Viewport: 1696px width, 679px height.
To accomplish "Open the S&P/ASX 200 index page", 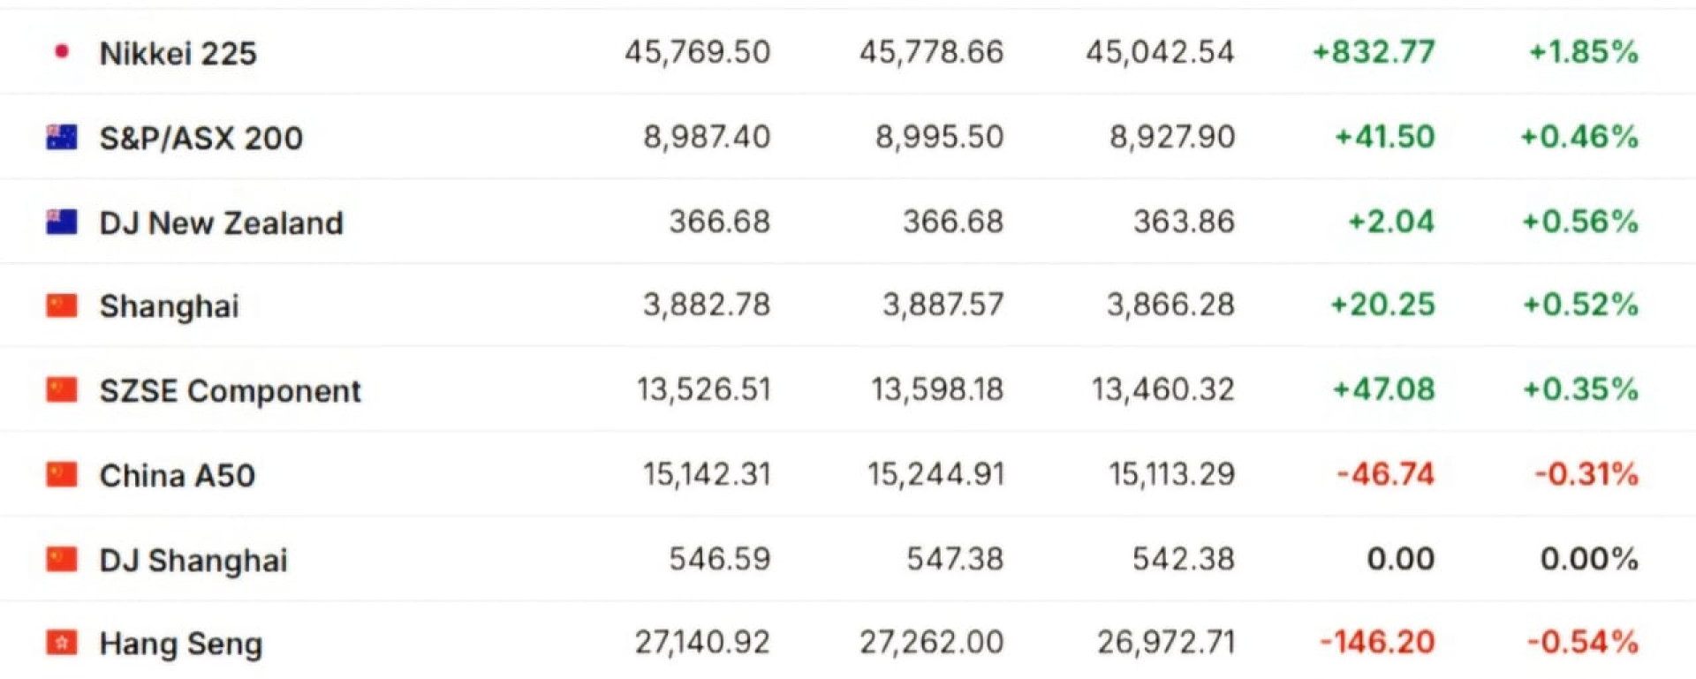I will (x=201, y=138).
